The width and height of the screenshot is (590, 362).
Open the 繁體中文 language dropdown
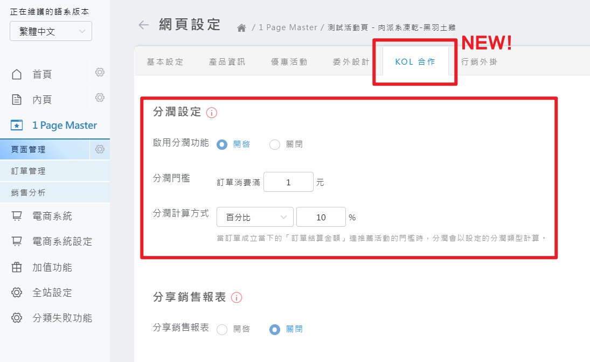(x=50, y=31)
